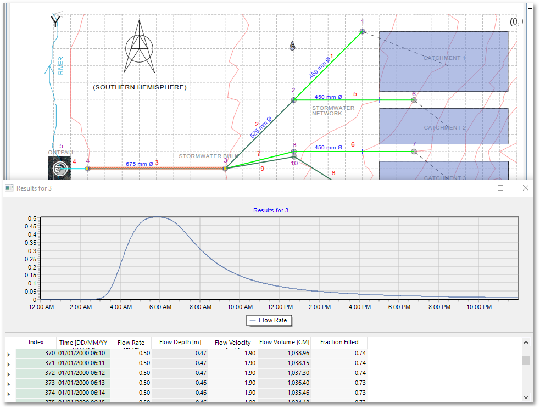Select the Catchment 2 area
The image size is (540, 409).
point(443,126)
